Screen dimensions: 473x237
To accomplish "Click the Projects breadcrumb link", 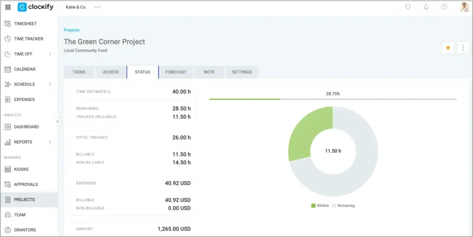I will coord(72,30).
